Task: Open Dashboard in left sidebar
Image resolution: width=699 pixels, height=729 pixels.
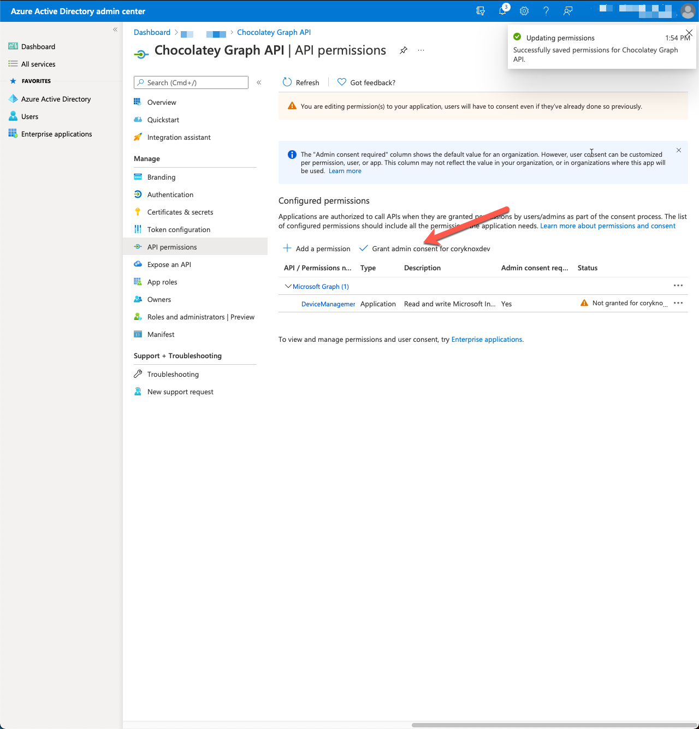Action: (38, 46)
